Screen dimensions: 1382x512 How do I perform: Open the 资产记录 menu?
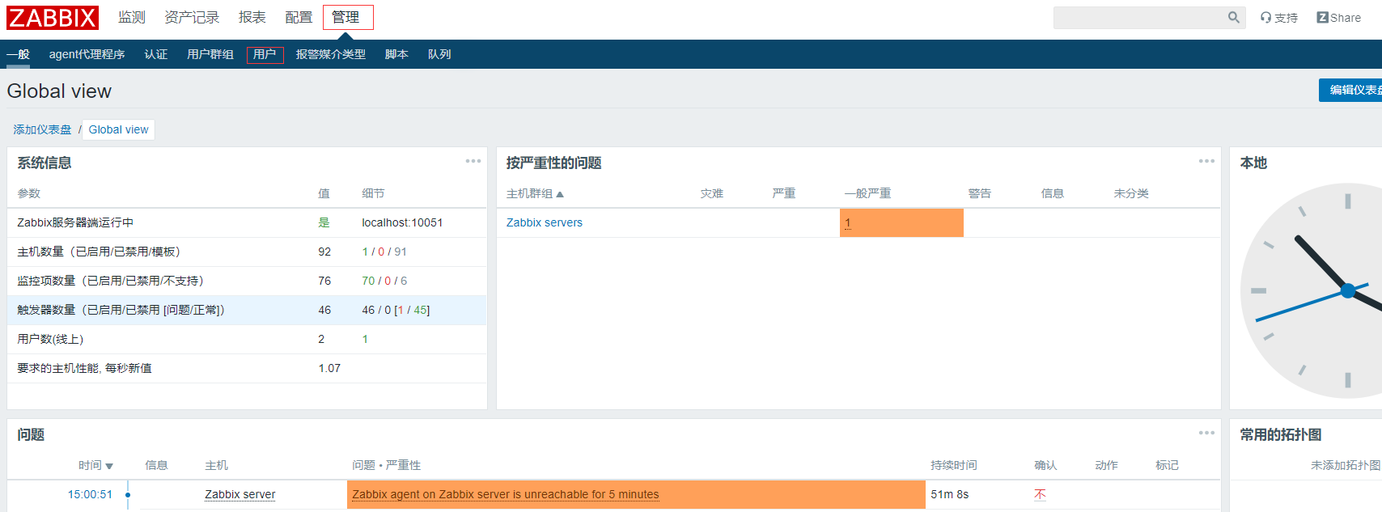point(192,17)
